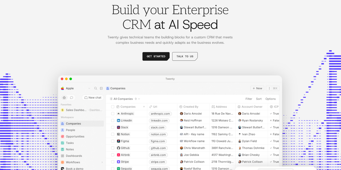
Task: Click the sidebar collapse panel icon
Action: pos(101,88)
